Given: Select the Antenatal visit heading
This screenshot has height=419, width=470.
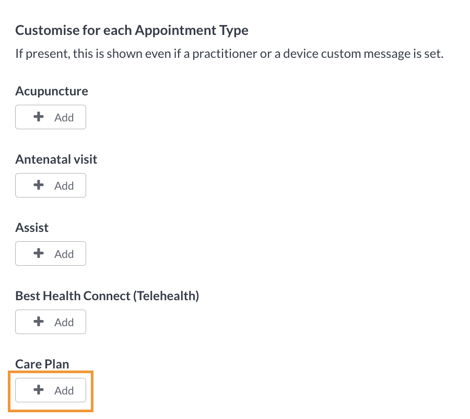Looking at the screenshot, I should [56, 159].
